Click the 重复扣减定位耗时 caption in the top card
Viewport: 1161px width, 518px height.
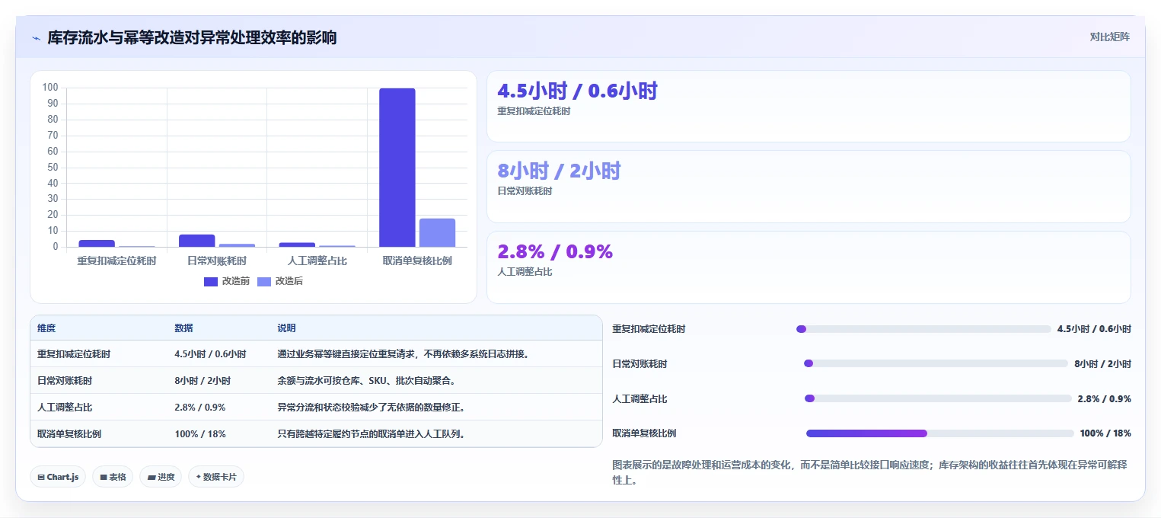click(534, 111)
